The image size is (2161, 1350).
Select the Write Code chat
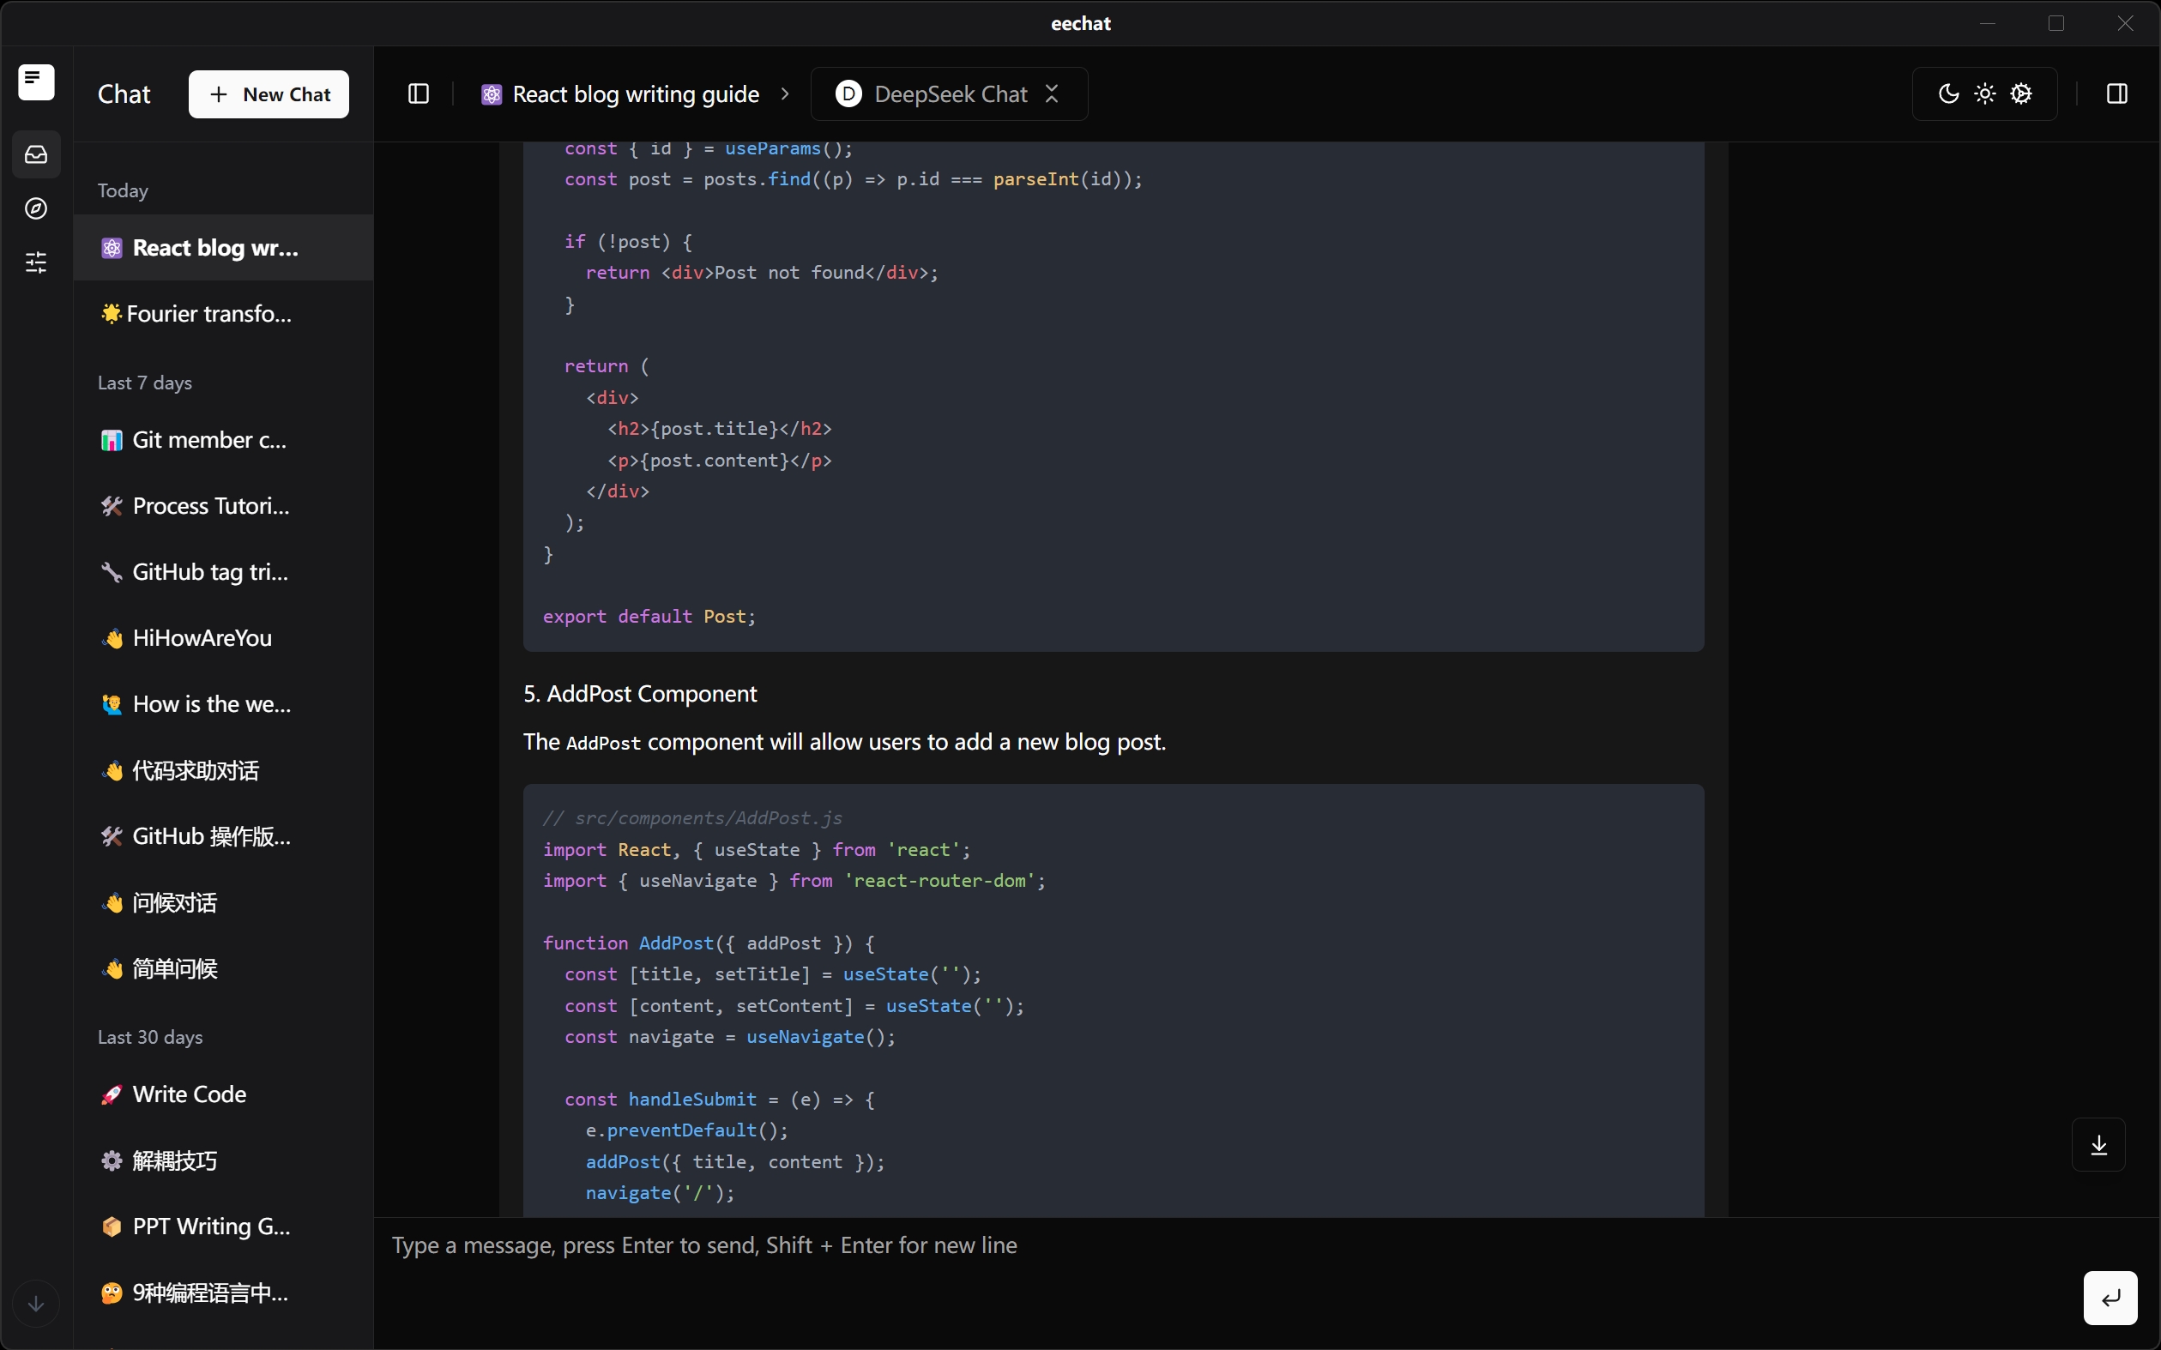(x=189, y=1094)
